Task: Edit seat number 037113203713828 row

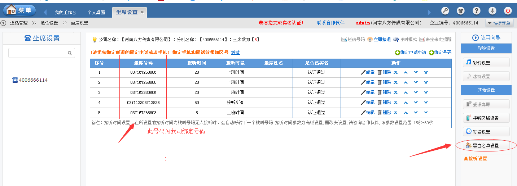Action: [368, 103]
